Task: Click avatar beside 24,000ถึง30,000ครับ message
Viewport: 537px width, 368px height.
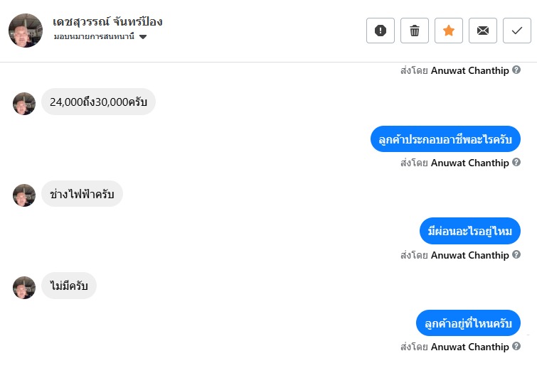Action: [24, 104]
